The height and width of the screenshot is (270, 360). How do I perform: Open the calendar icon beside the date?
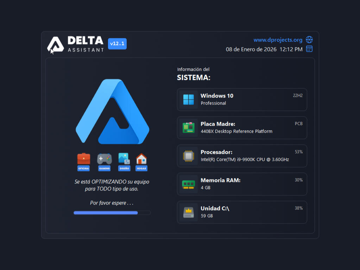tap(309, 49)
